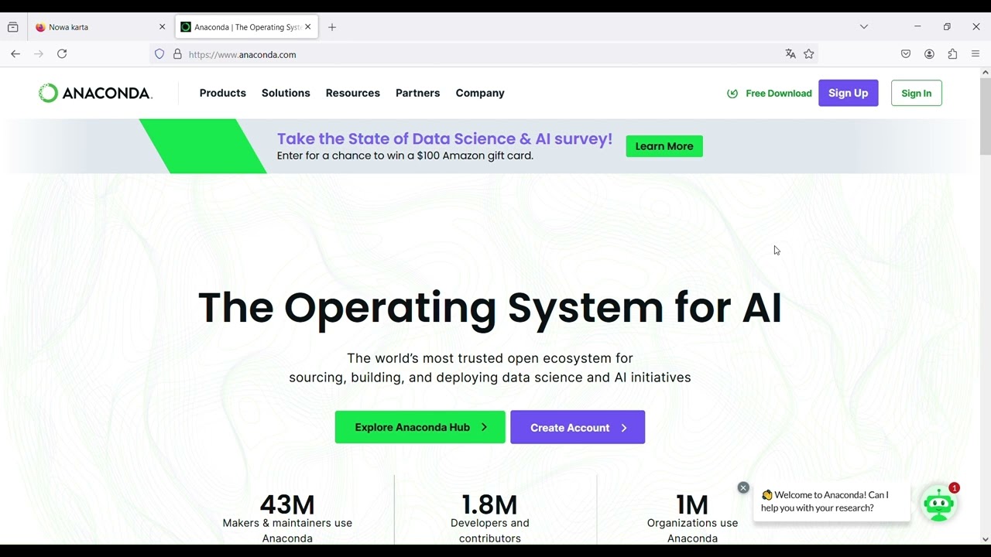Click Learn More on survey banner
991x557 pixels.
click(664, 146)
